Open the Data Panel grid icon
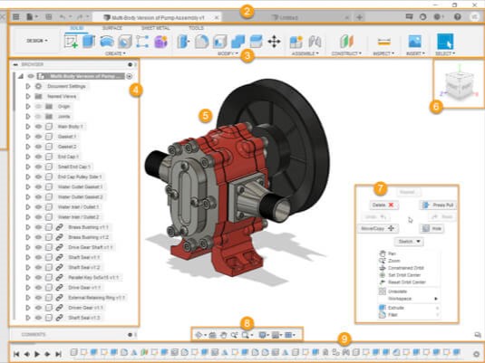Image resolution: width=485 pixels, height=363 pixels. 16,17
